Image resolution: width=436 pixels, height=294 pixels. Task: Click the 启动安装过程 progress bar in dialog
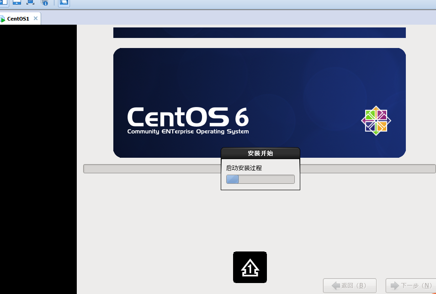click(x=260, y=179)
